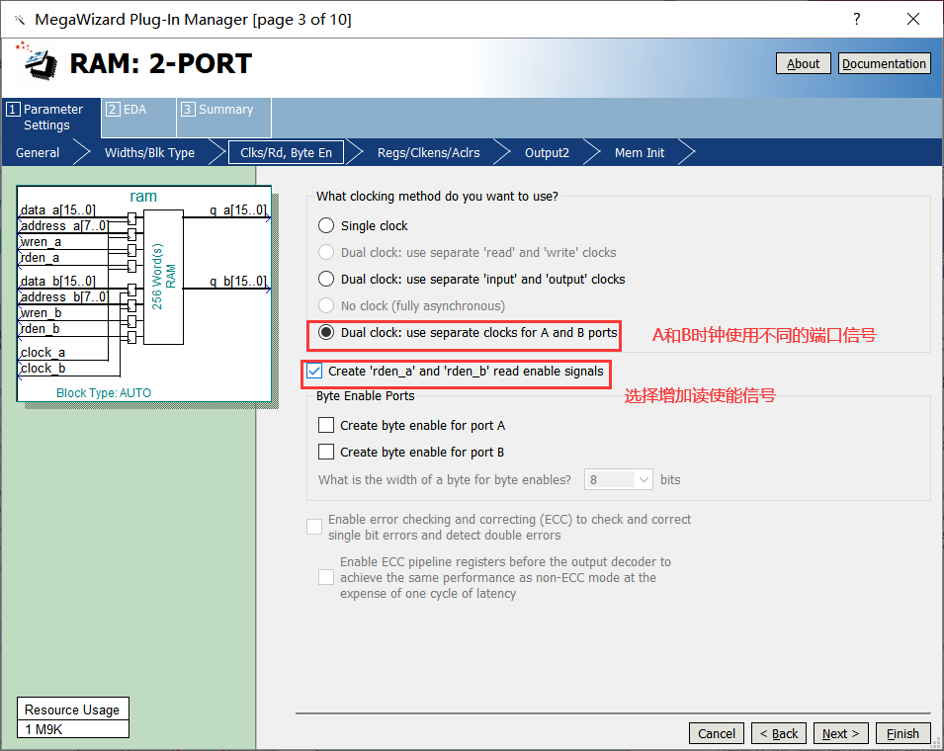This screenshot has height=751, width=944.
Task: Open the byte width dropdown
Action: coord(619,479)
